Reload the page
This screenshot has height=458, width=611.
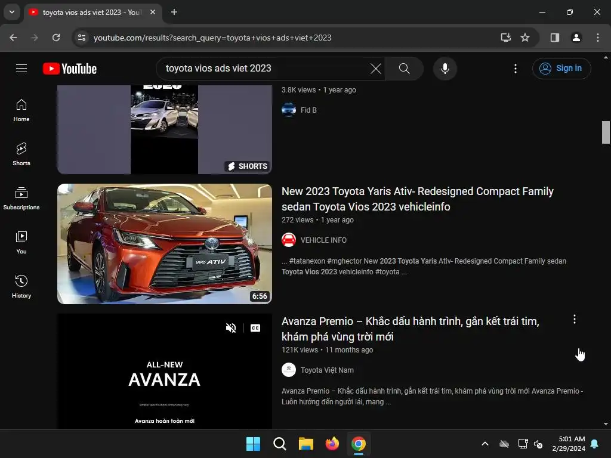tap(56, 38)
